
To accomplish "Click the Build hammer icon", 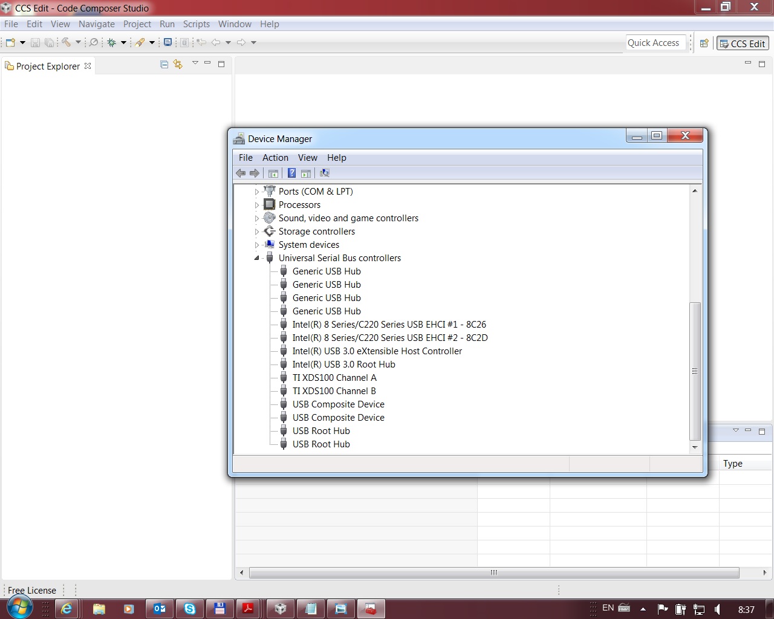I will coord(66,42).
